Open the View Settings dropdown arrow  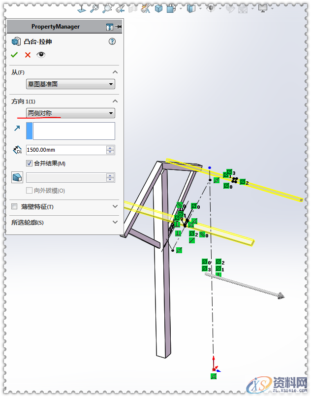[272, 8]
